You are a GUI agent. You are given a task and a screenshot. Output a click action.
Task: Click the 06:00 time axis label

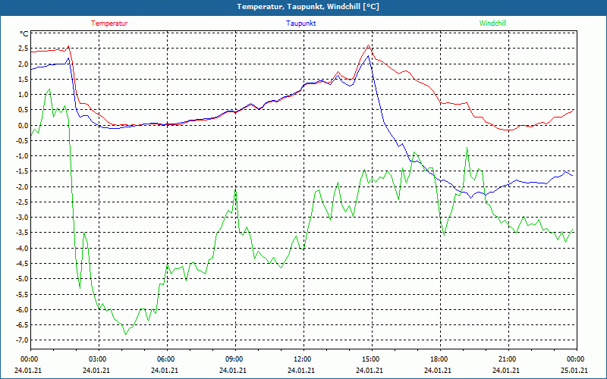[x=166, y=359]
